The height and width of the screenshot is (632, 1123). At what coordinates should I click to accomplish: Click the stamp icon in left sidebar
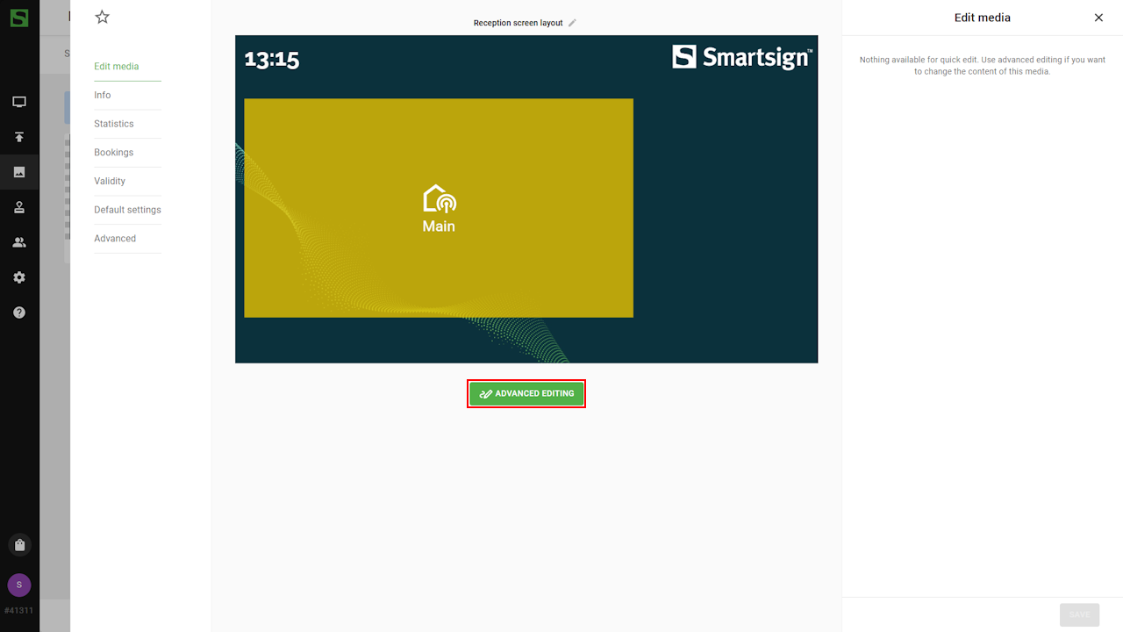[x=19, y=207]
